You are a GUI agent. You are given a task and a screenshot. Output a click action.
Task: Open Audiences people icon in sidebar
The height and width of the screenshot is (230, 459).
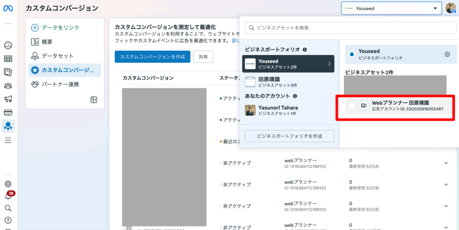pos(8,86)
